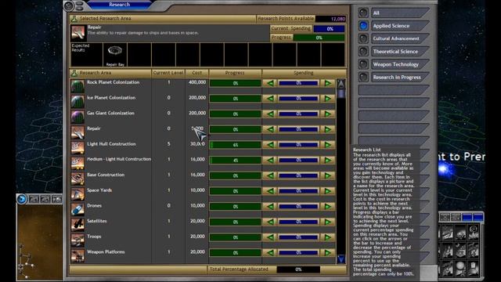Screen dimensions: 501x282
Task: Click fourth toolbar icon above minimap
Action: click(57, 199)
